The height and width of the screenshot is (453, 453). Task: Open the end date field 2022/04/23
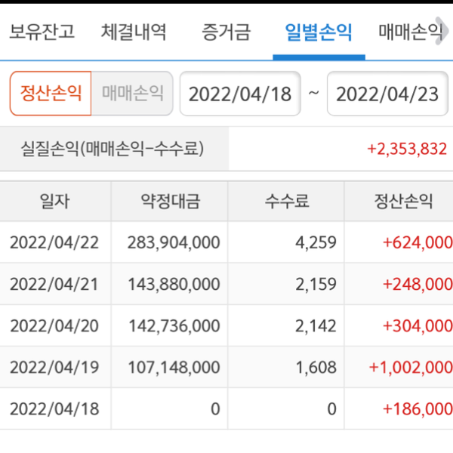[387, 94]
